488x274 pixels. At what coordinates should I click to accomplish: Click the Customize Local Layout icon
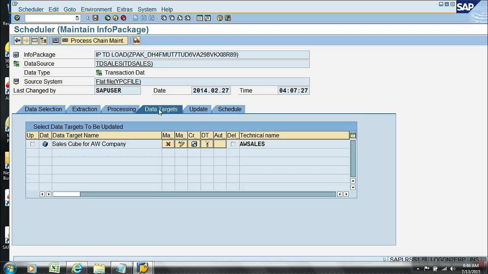tap(228, 18)
